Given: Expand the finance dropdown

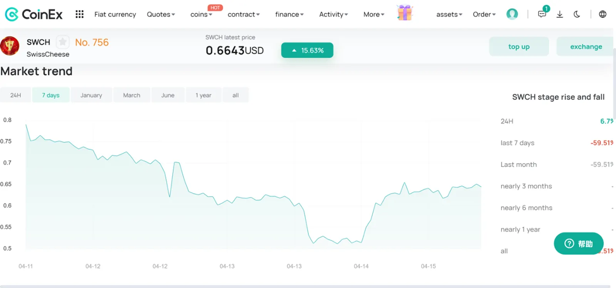Looking at the screenshot, I should [x=290, y=14].
